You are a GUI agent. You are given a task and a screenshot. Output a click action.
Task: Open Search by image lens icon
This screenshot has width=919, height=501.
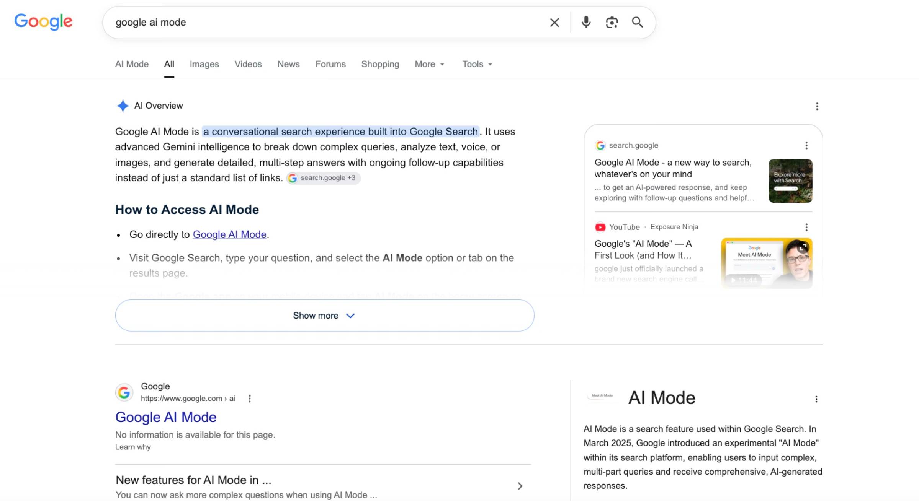tap(612, 23)
